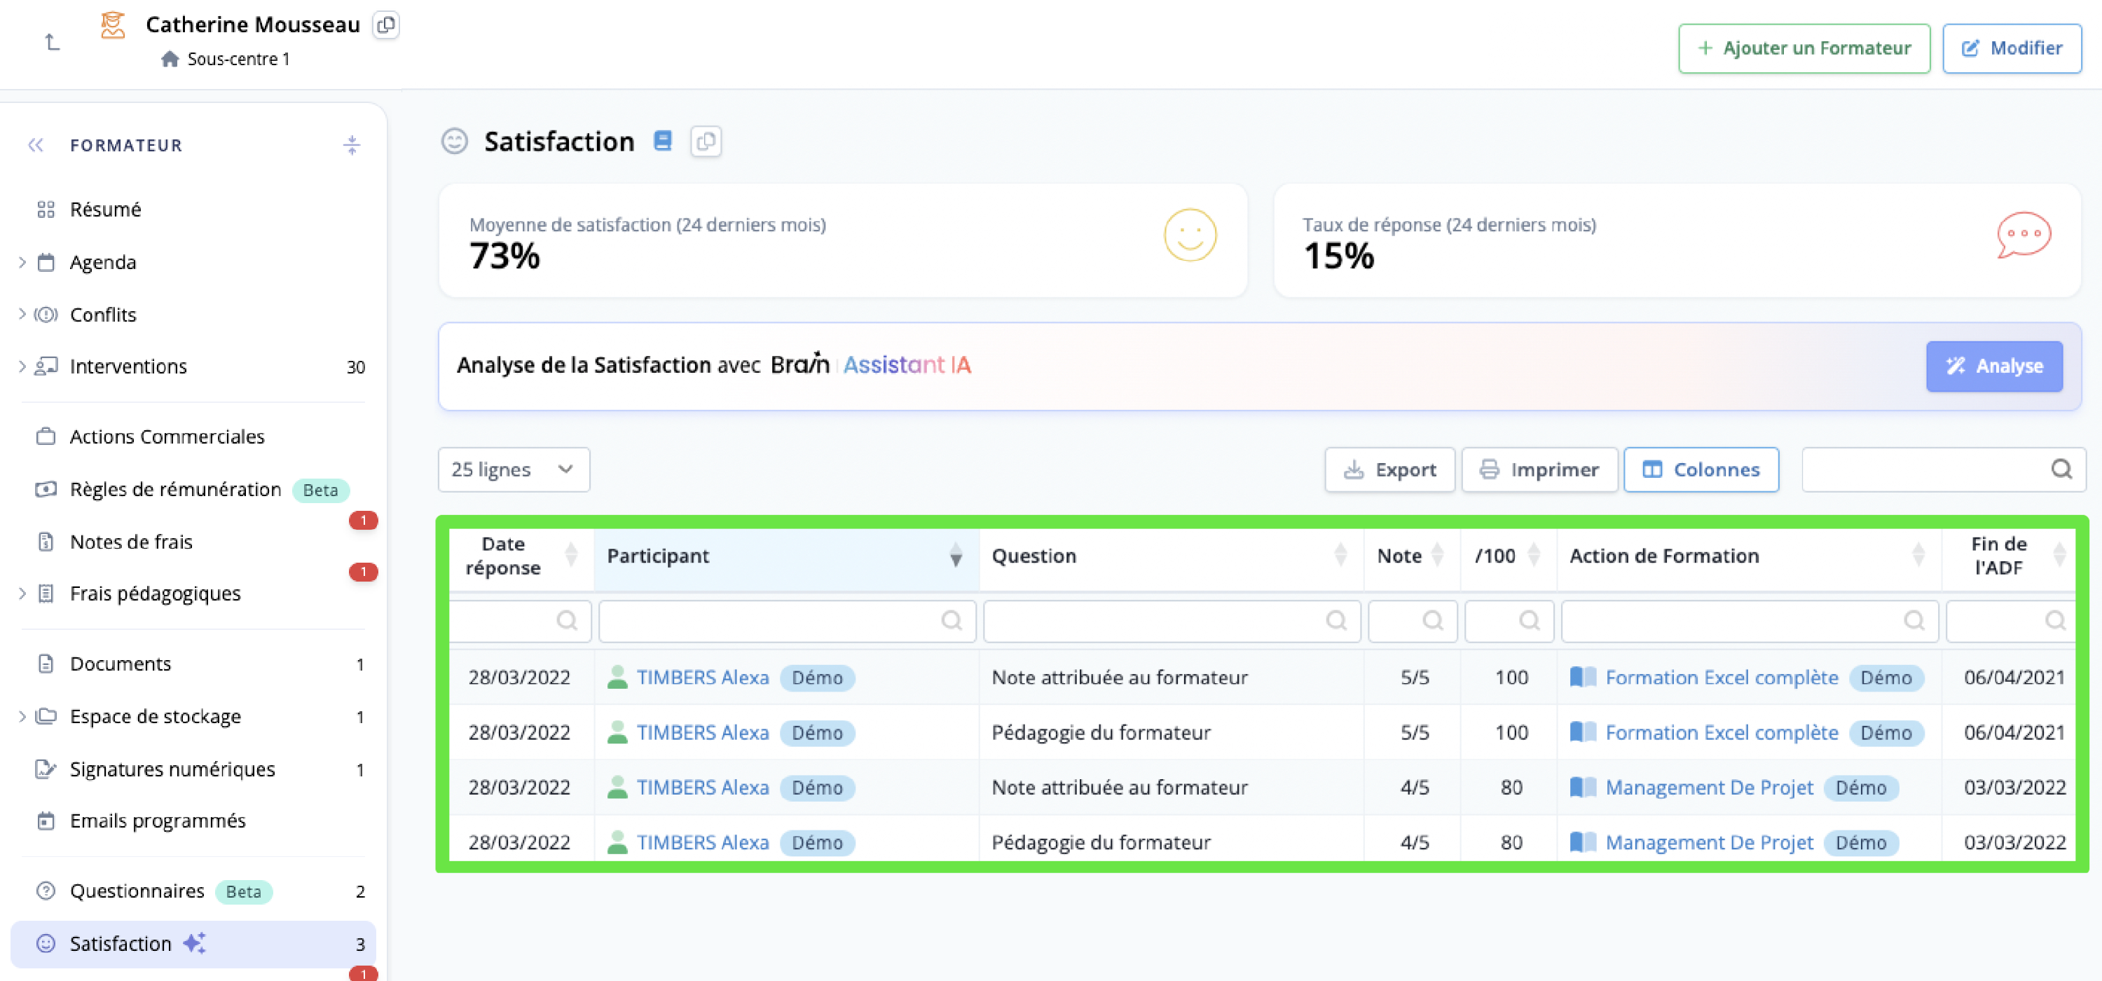The image size is (2102, 981).
Task: Click the copy icon next to Satisfaction heading
Action: click(x=706, y=141)
